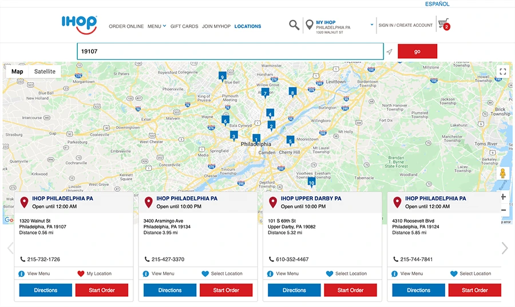The width and height of the screenshot is (515, 307).
Task: Click View Menu info icon for Aramingo Ave
Action: click(x=146, y=273)
